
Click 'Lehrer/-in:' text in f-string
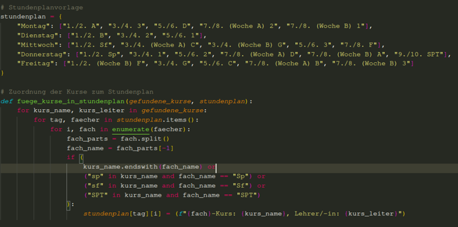tap(317, 214)
